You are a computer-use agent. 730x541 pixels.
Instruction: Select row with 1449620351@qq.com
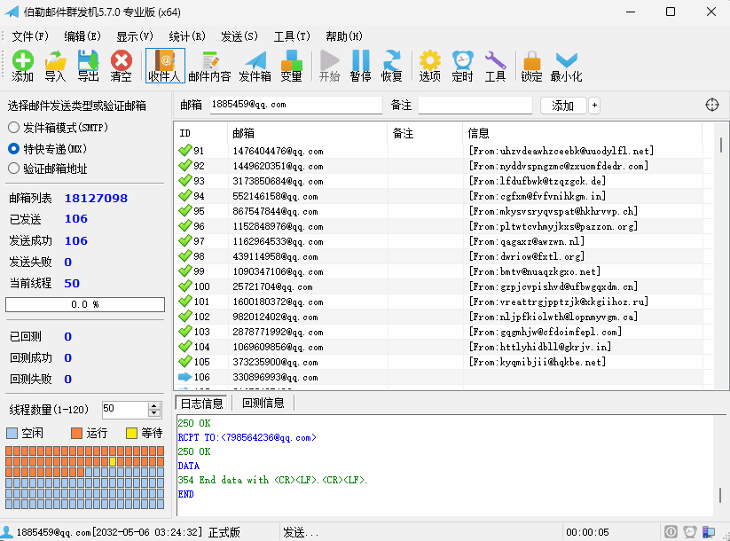click(x=443, y=166)
